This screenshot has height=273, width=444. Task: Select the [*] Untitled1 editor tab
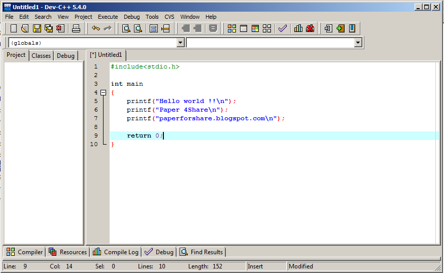point(106,55)
